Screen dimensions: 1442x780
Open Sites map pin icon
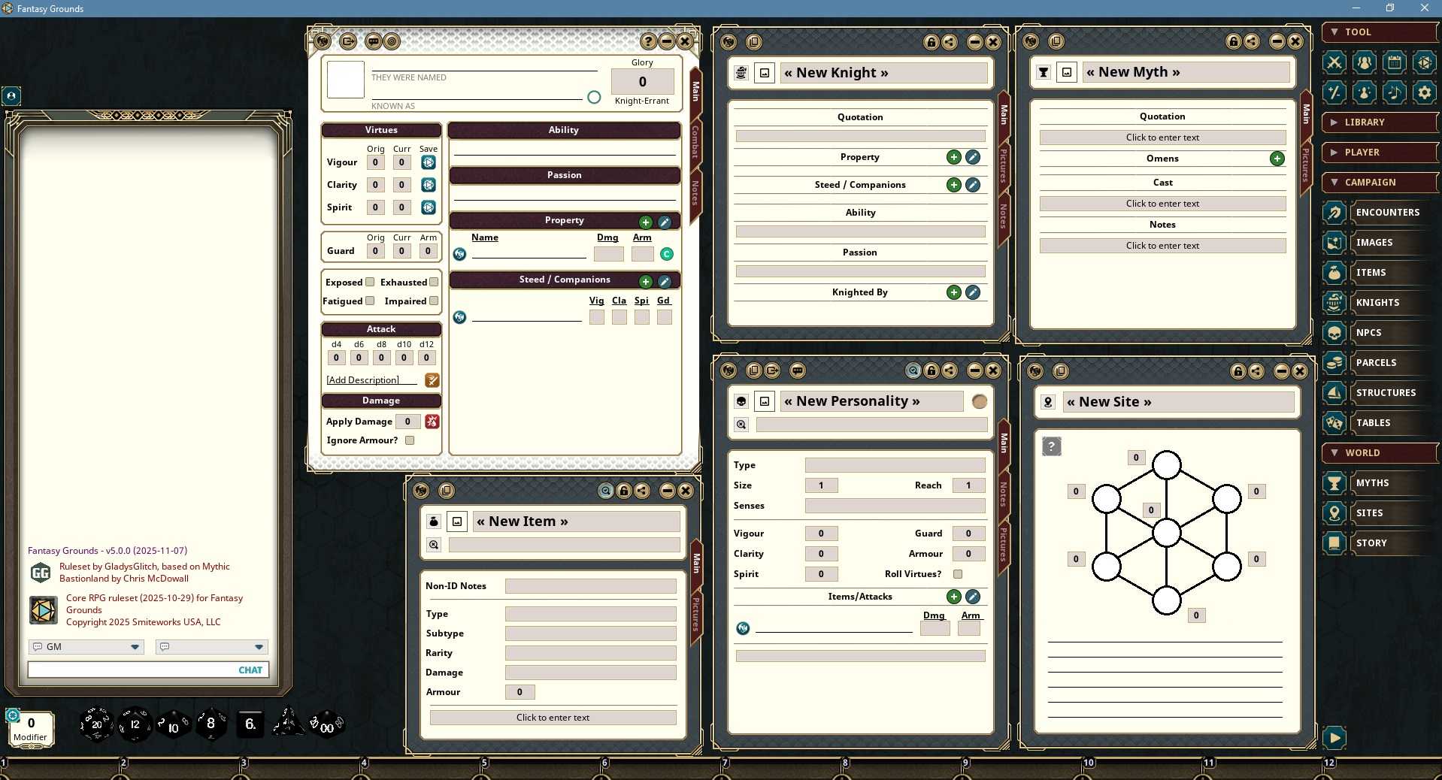coord(1334,513)
